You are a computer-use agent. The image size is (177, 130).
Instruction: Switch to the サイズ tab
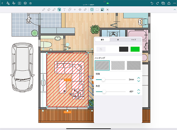coord(134,40)
